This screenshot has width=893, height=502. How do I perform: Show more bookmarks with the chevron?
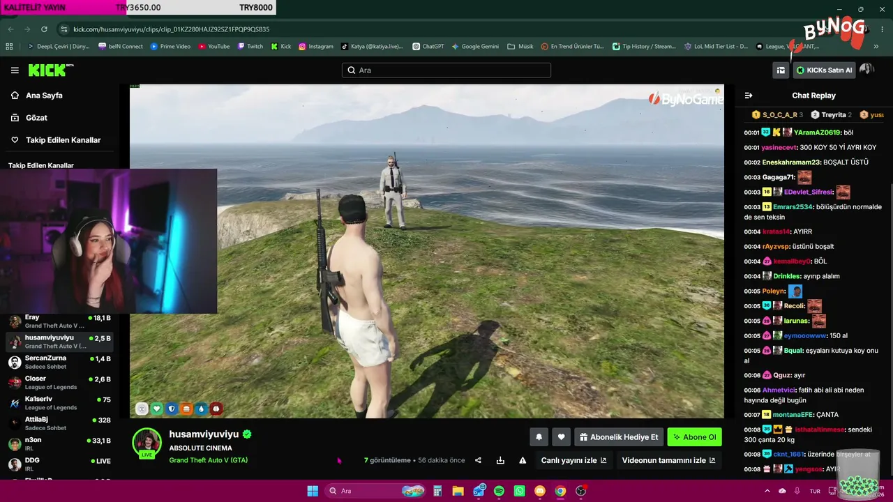click(x=876, y=47)
